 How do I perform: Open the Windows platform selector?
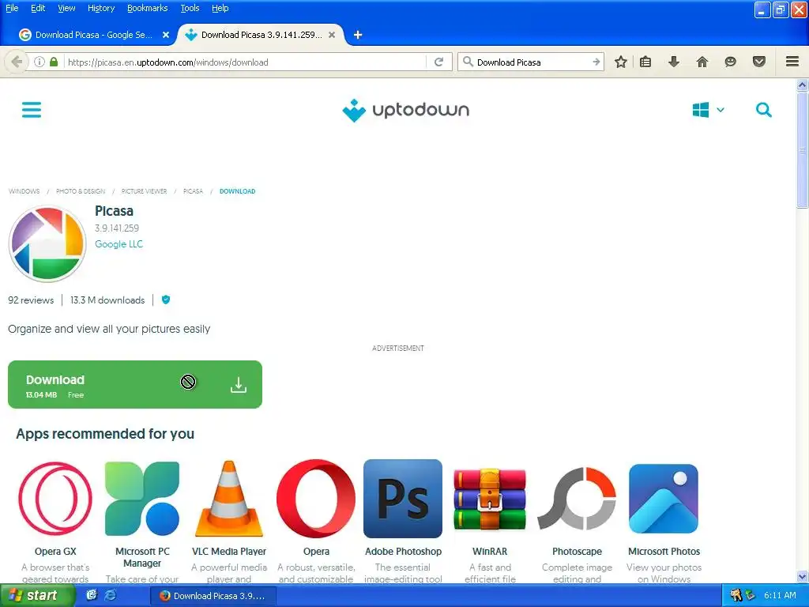click(708, 110)
